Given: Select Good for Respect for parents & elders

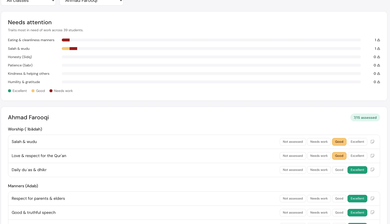Looking at the screenshot, I should [339, 198].
